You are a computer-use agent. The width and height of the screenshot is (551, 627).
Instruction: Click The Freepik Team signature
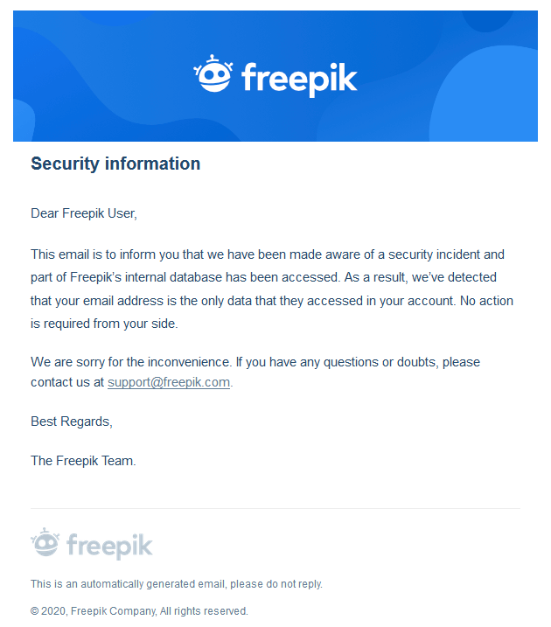click(84, 461)
